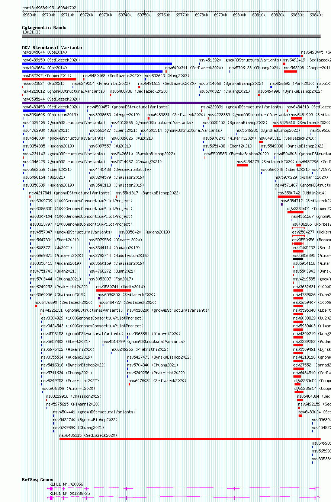Open variant nsv4513920 (gnomADStructuralVariants) label

click(x=240, y=60)
